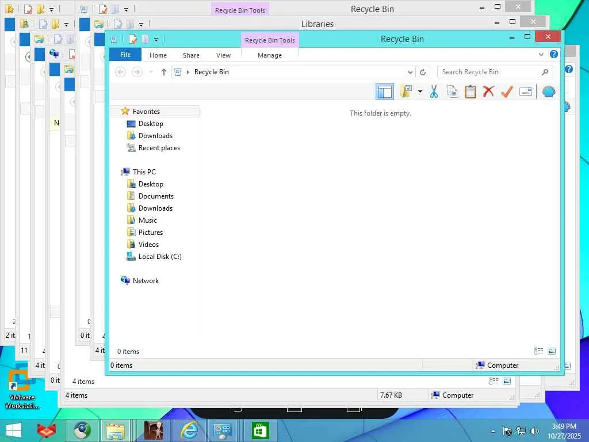
Task: Expand the folder options dropdown arrow
Action: pos(420,92)
